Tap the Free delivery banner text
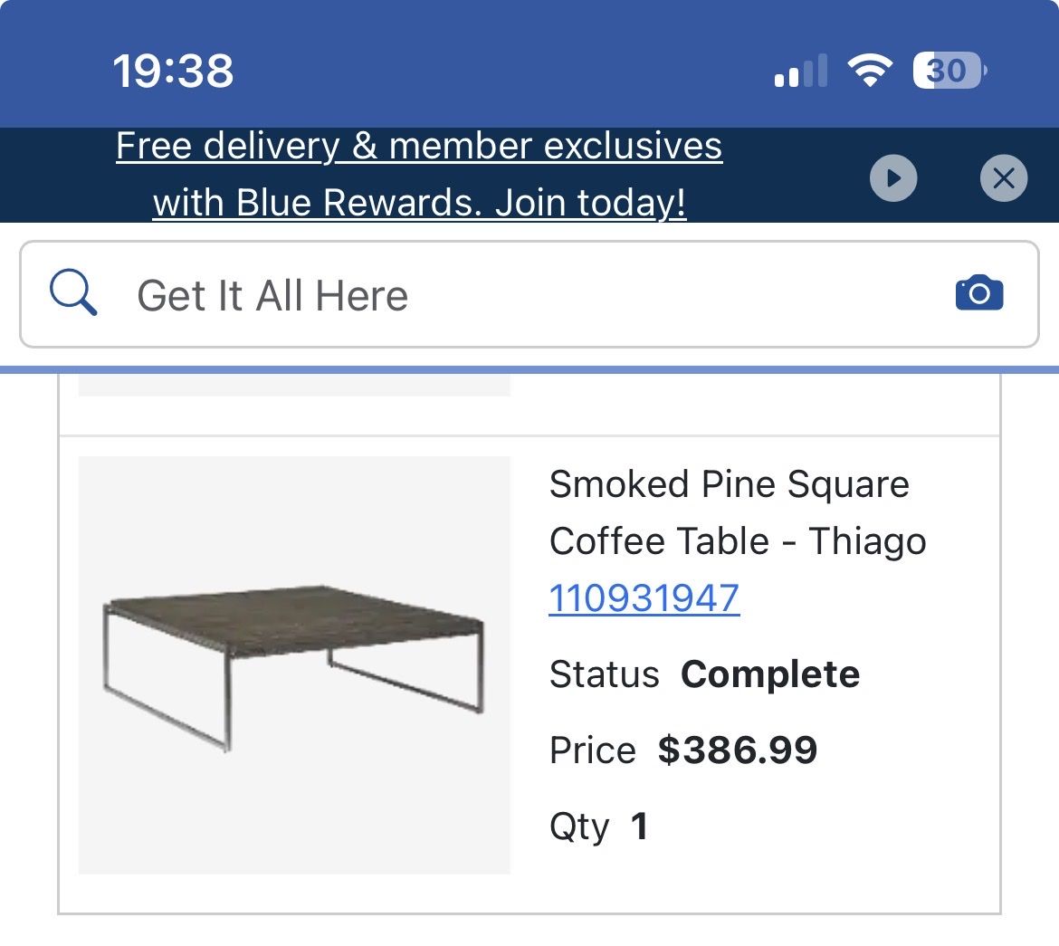 [x=418, y=146]
